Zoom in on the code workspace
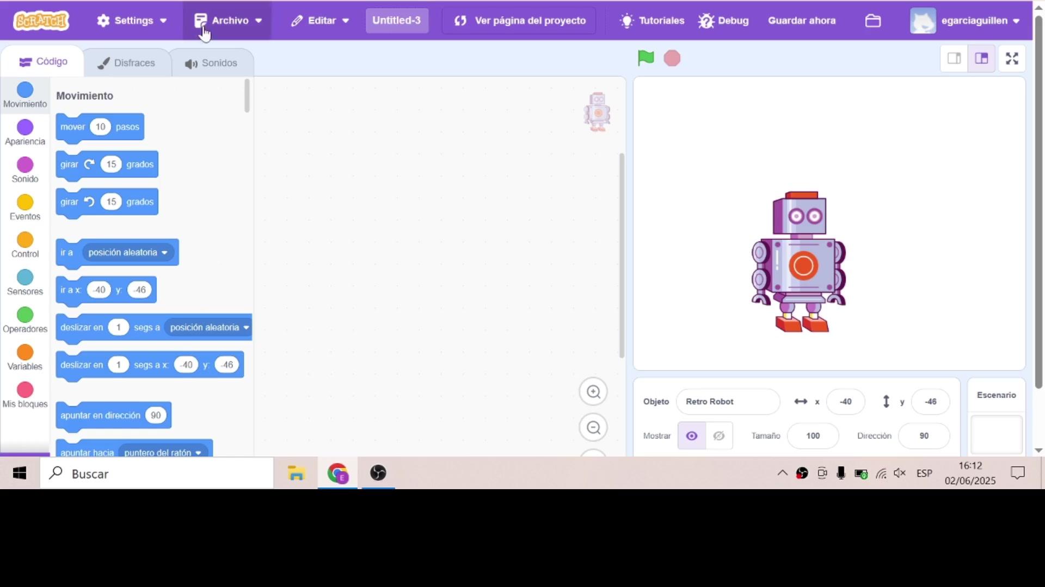The width and height of the screenshot is (1045, 587). [x=593, y=392]
